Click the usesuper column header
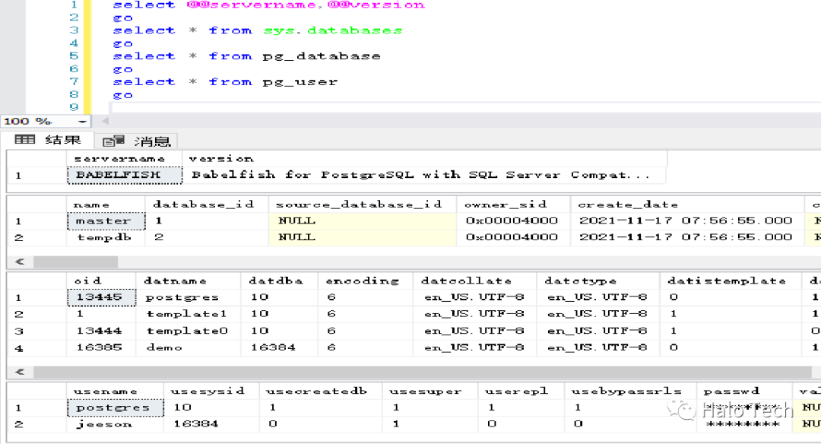 (x=430, y=391)
